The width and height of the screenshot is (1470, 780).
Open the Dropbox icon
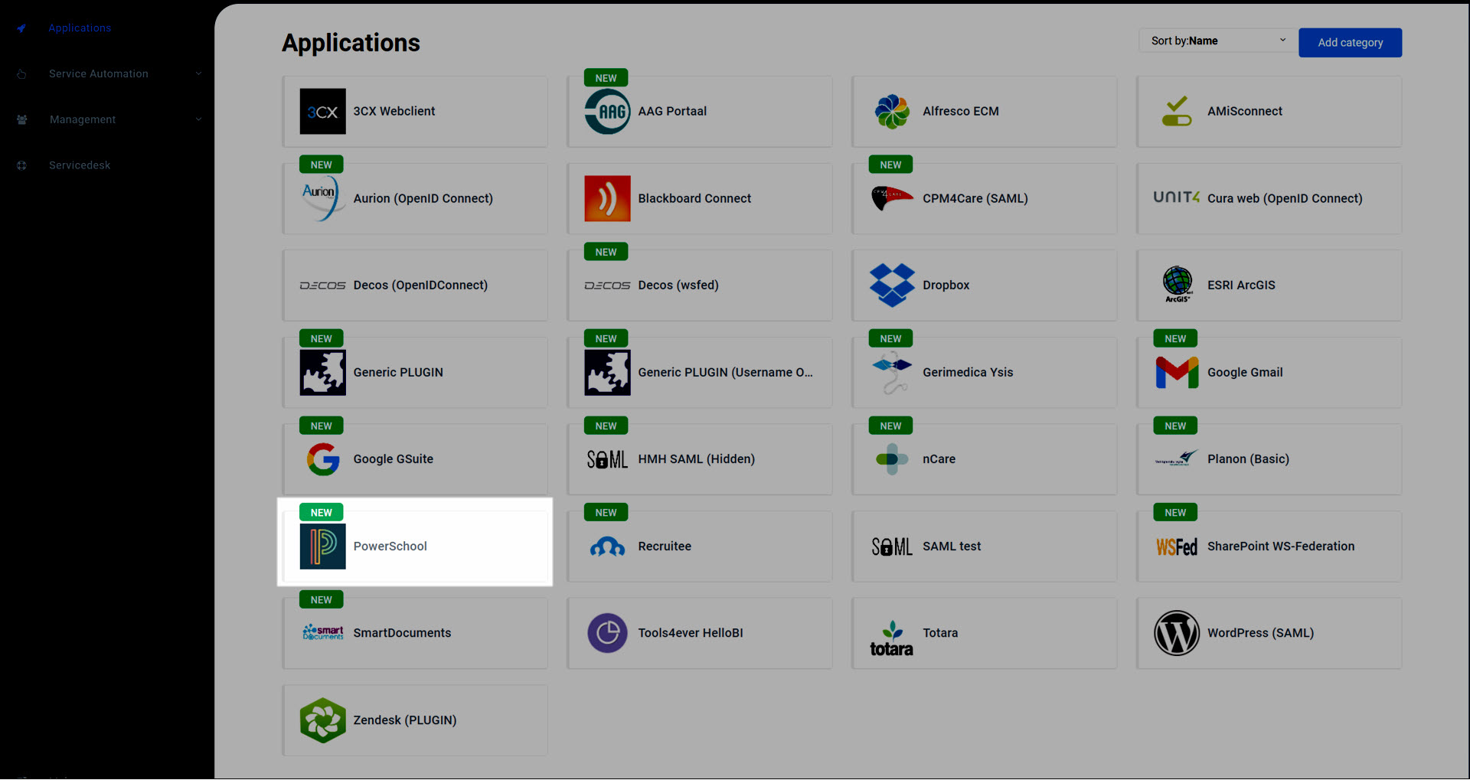[x=892, y=286]
